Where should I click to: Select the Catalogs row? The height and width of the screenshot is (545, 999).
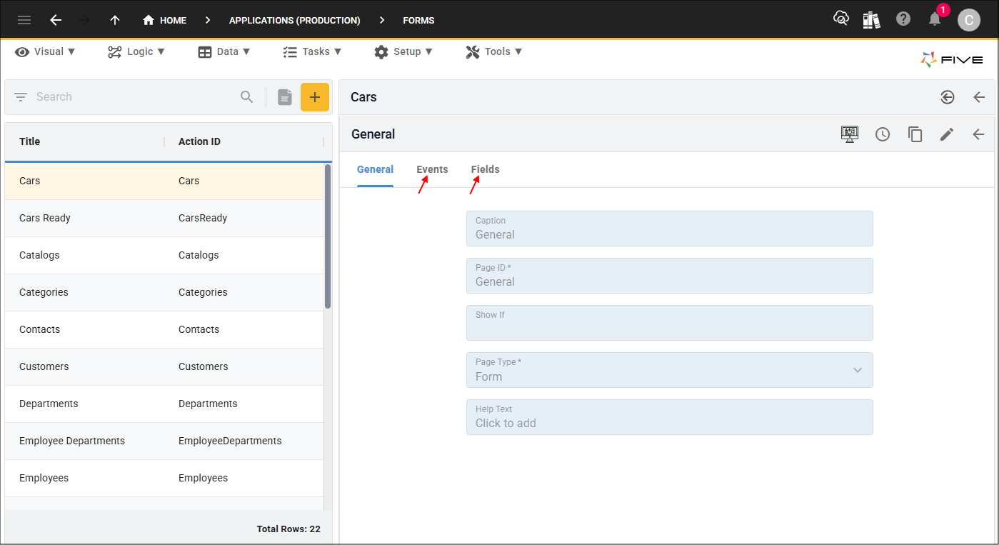tap(164, 255)
